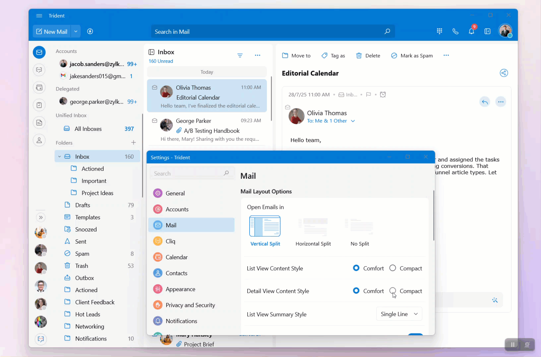The width and height of the screenshot is (541, 357).
Task: Open the hamburger menu next to Trident
Action: pos(39,16)
